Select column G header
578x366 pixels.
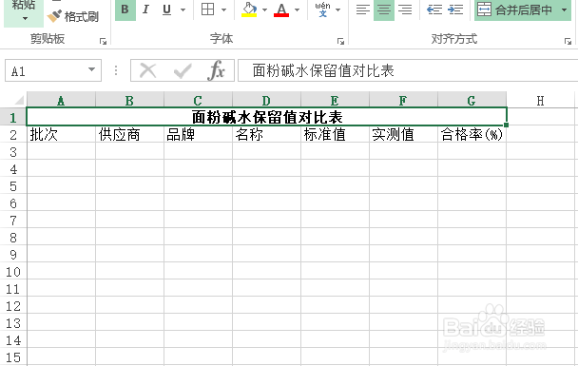(472, 100)
